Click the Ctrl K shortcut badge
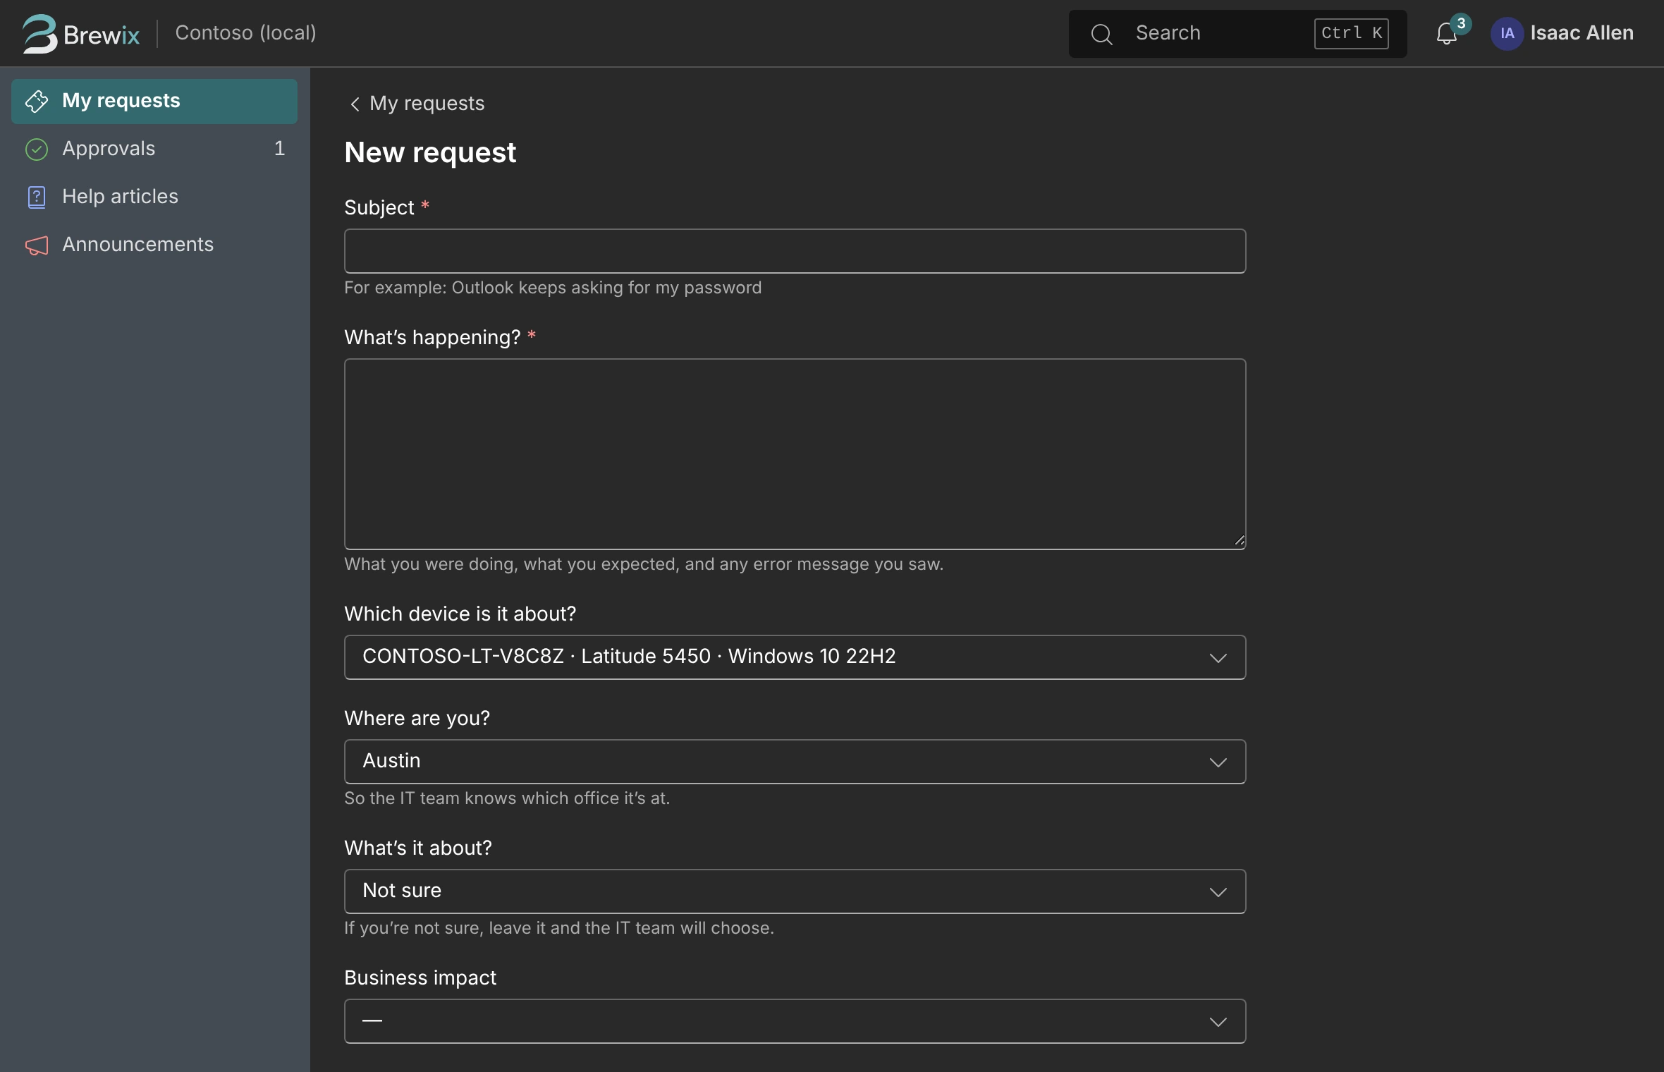The image size is (1664, 1072). [x=1351, y=34]
